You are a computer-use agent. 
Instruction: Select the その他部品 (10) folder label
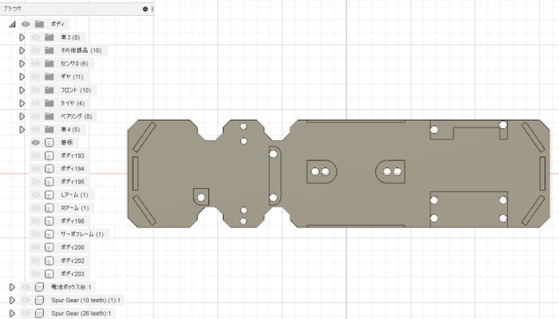(81, 50)
